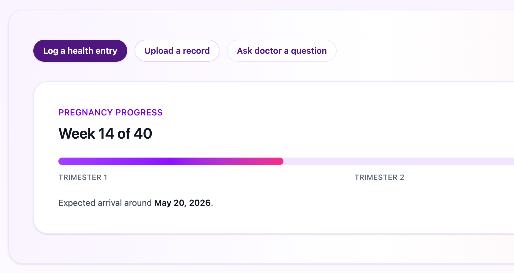The image size is (514, 273).
Task: Tap the purple Log a health entry pill
Action: pyautogui.click(x=80, y=51)
